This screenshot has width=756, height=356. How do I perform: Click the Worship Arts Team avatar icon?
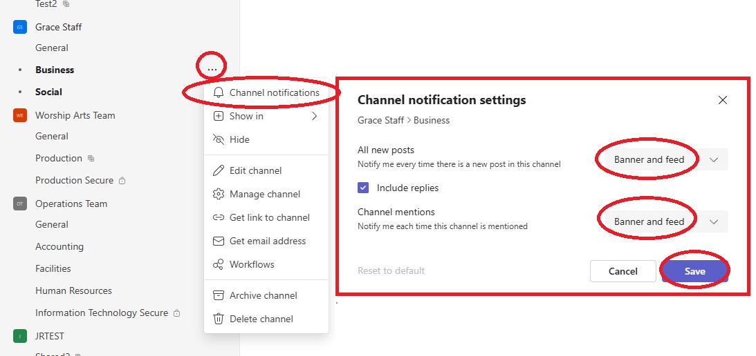point(19,115)
